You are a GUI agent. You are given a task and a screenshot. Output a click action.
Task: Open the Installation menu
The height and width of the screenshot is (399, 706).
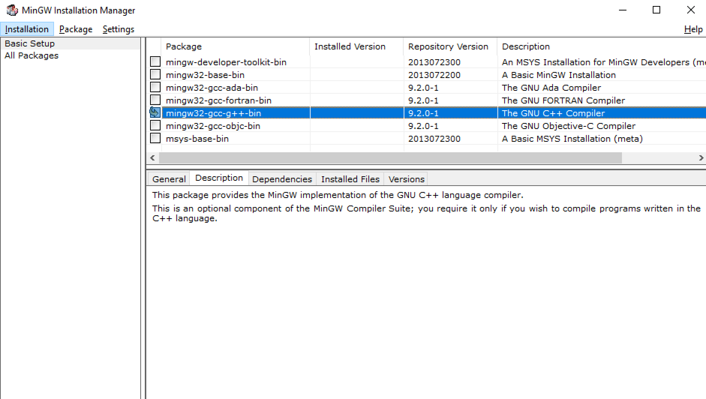[x=27, y=29]
